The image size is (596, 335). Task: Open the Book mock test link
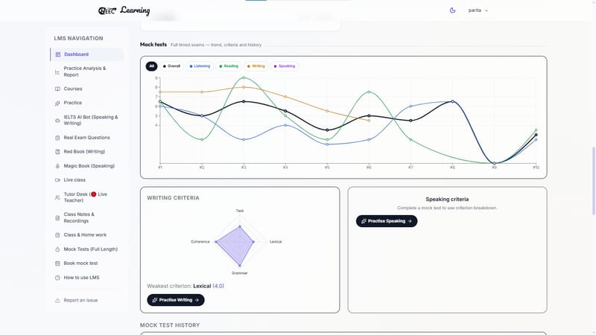(x=86, y=264)
